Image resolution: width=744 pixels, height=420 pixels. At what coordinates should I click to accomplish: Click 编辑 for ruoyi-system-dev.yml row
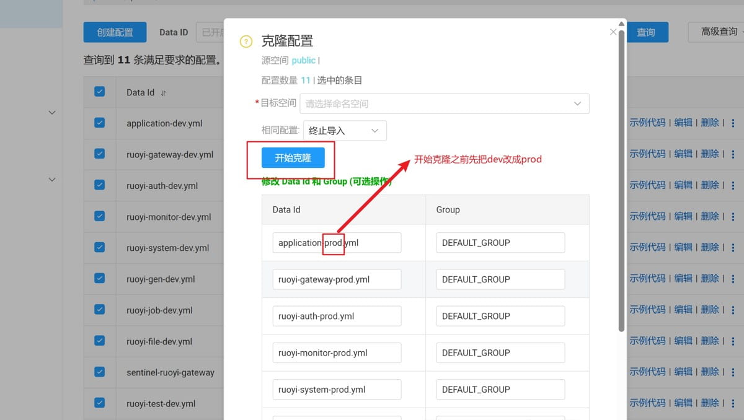tap(683, 247)
